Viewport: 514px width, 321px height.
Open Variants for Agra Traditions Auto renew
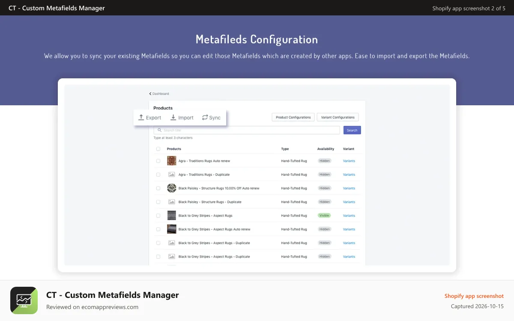coord(349,161)
